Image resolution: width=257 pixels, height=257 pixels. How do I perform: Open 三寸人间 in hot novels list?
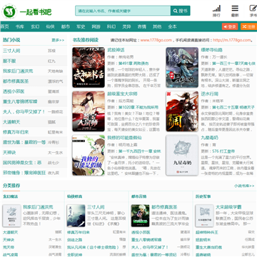[11, 51]
